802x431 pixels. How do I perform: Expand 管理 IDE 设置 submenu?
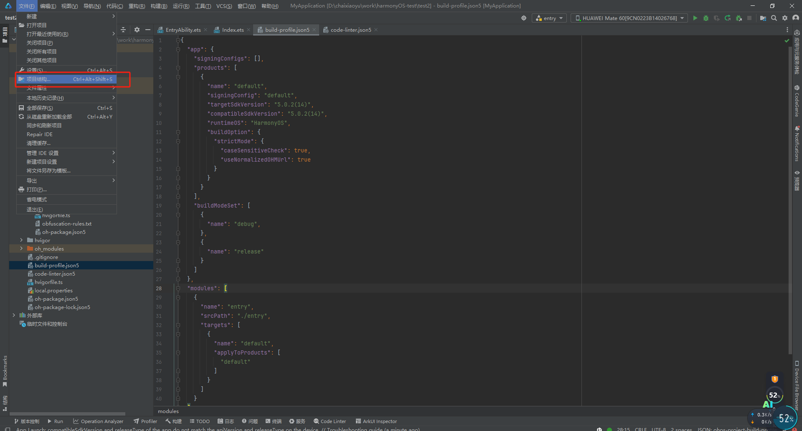tap(66, 153)
